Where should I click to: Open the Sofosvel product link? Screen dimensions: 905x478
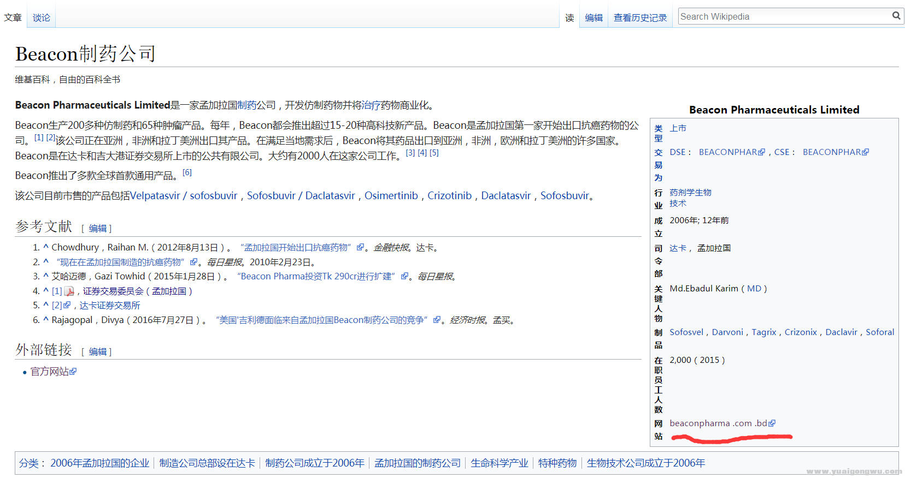[686, 332]
